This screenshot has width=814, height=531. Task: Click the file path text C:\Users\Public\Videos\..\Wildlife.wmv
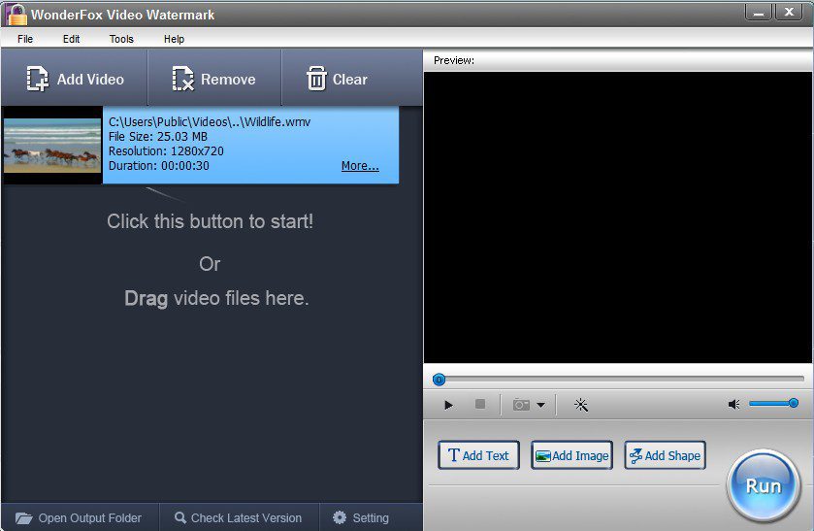pyautogui.click(x=210, y=122)
